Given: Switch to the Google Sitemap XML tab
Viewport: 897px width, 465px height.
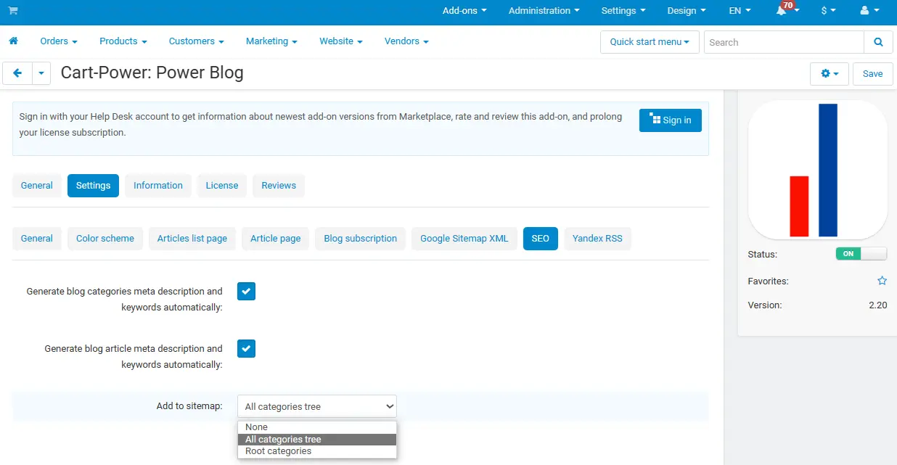Looking at the screenshot, I should [x=464, y=239].
